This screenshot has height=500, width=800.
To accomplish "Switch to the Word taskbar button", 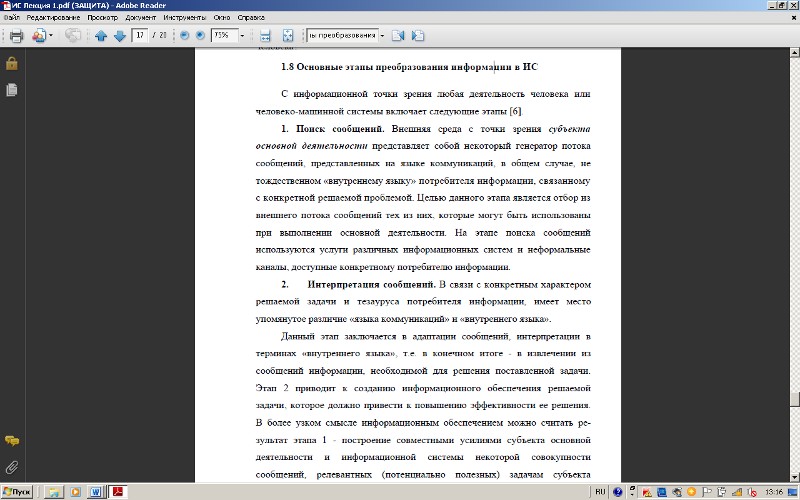I will [x=96, y=492].
